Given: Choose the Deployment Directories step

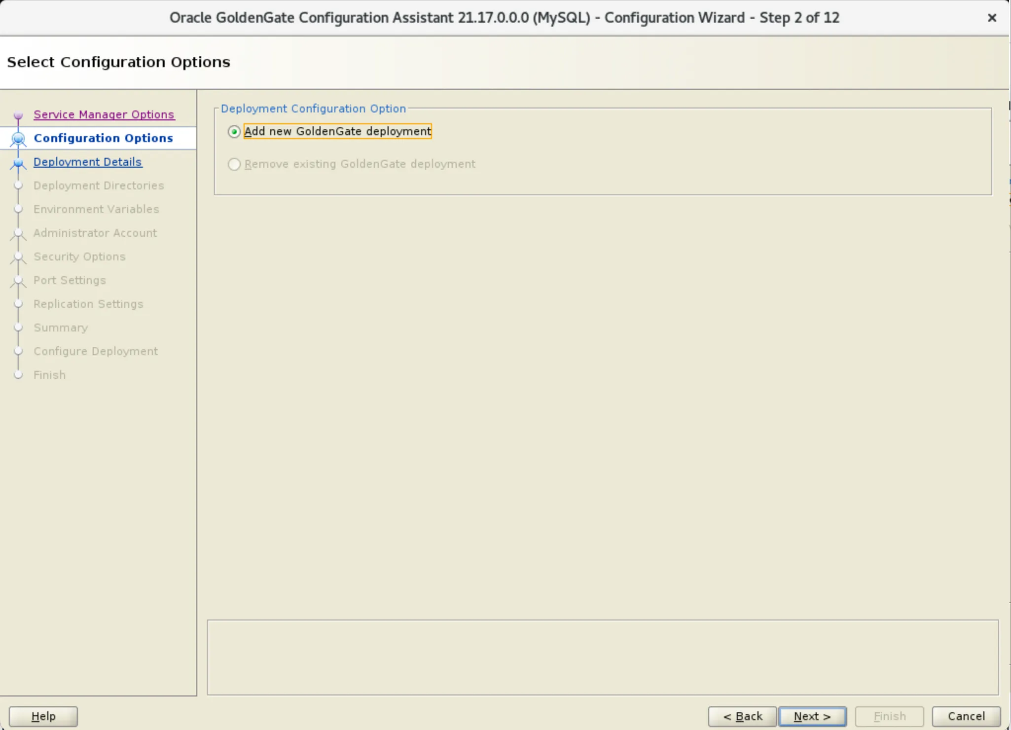Looking at the screenshot, I should 98,185.
